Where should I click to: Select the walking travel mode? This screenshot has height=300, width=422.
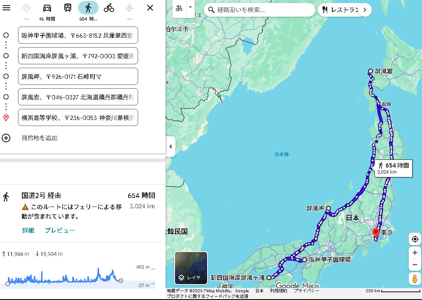click(x=88, y=8)
